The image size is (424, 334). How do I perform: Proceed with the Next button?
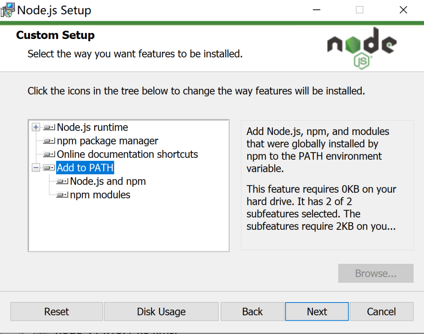[317, 312]
